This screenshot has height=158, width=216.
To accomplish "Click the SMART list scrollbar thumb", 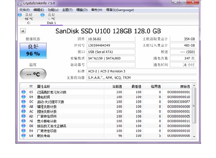I will pos(194,106).
